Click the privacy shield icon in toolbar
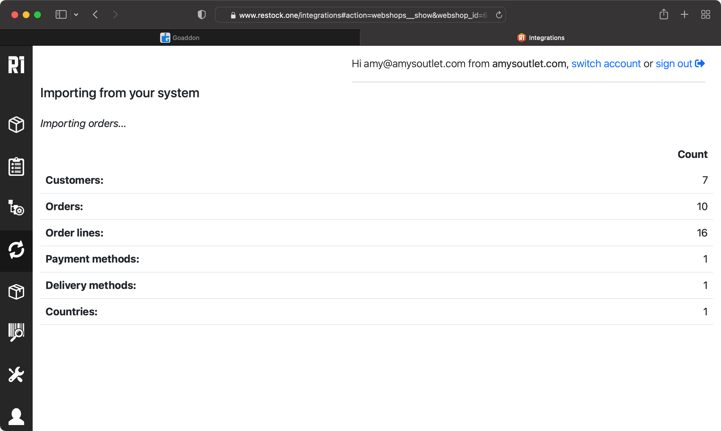This screenshot has height=431, width=721. [x=202, y=14]
